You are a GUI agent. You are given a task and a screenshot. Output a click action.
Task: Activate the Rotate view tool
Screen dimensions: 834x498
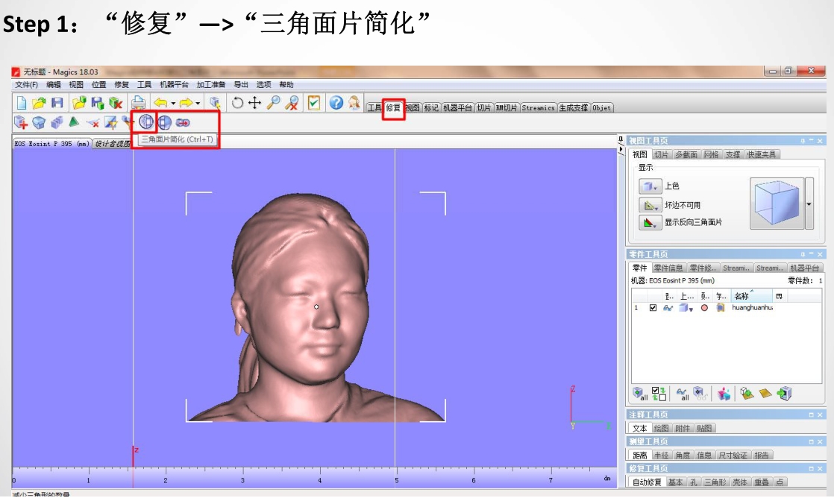point(237,102)
